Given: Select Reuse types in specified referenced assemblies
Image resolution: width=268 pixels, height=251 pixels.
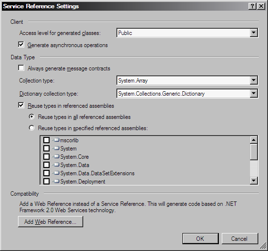Looking at the screenshot, I should [x=32, y=128].
